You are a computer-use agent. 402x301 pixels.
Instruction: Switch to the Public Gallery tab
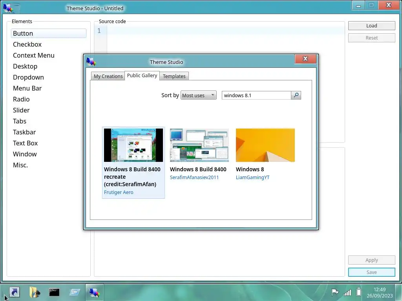(142, 76)
